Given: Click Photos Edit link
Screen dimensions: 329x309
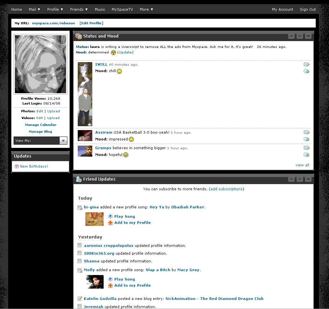Looking at the screenshot, I should [40, 111].
